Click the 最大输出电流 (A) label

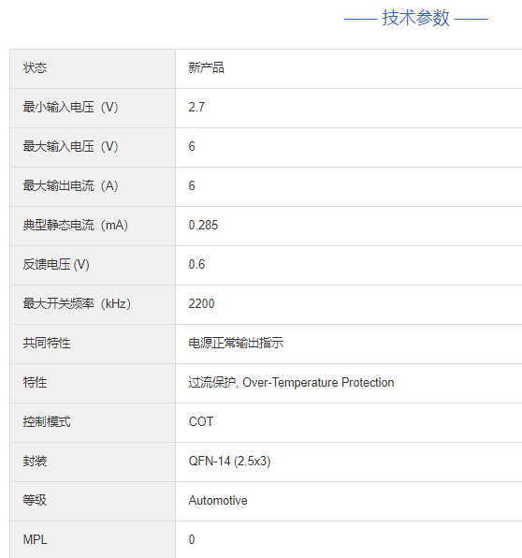[x=70, y=185]
